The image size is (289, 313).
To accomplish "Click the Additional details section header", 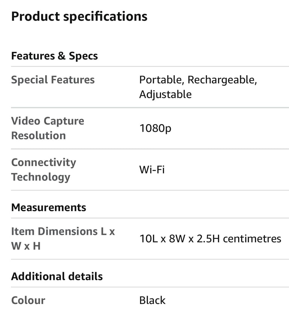I will 57,277.
